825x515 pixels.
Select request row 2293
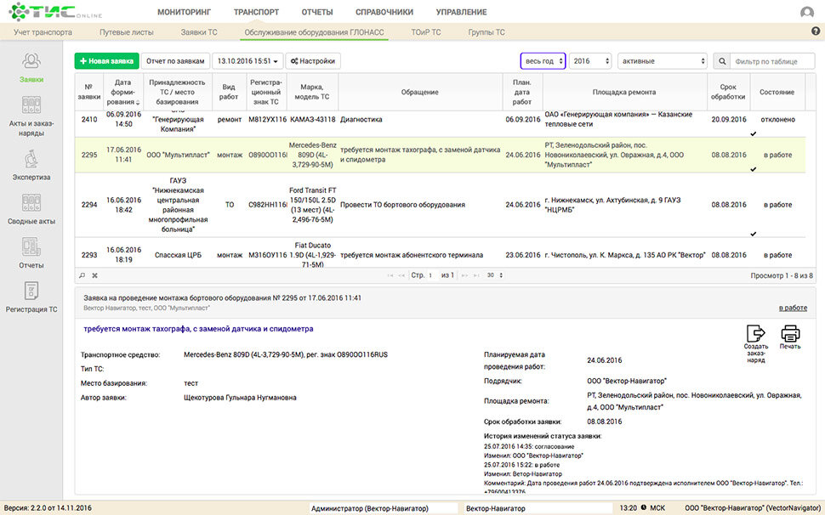[x=440, y=254]
